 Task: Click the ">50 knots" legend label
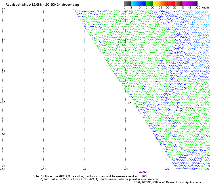pyautogui.click(x=202, y=8)
